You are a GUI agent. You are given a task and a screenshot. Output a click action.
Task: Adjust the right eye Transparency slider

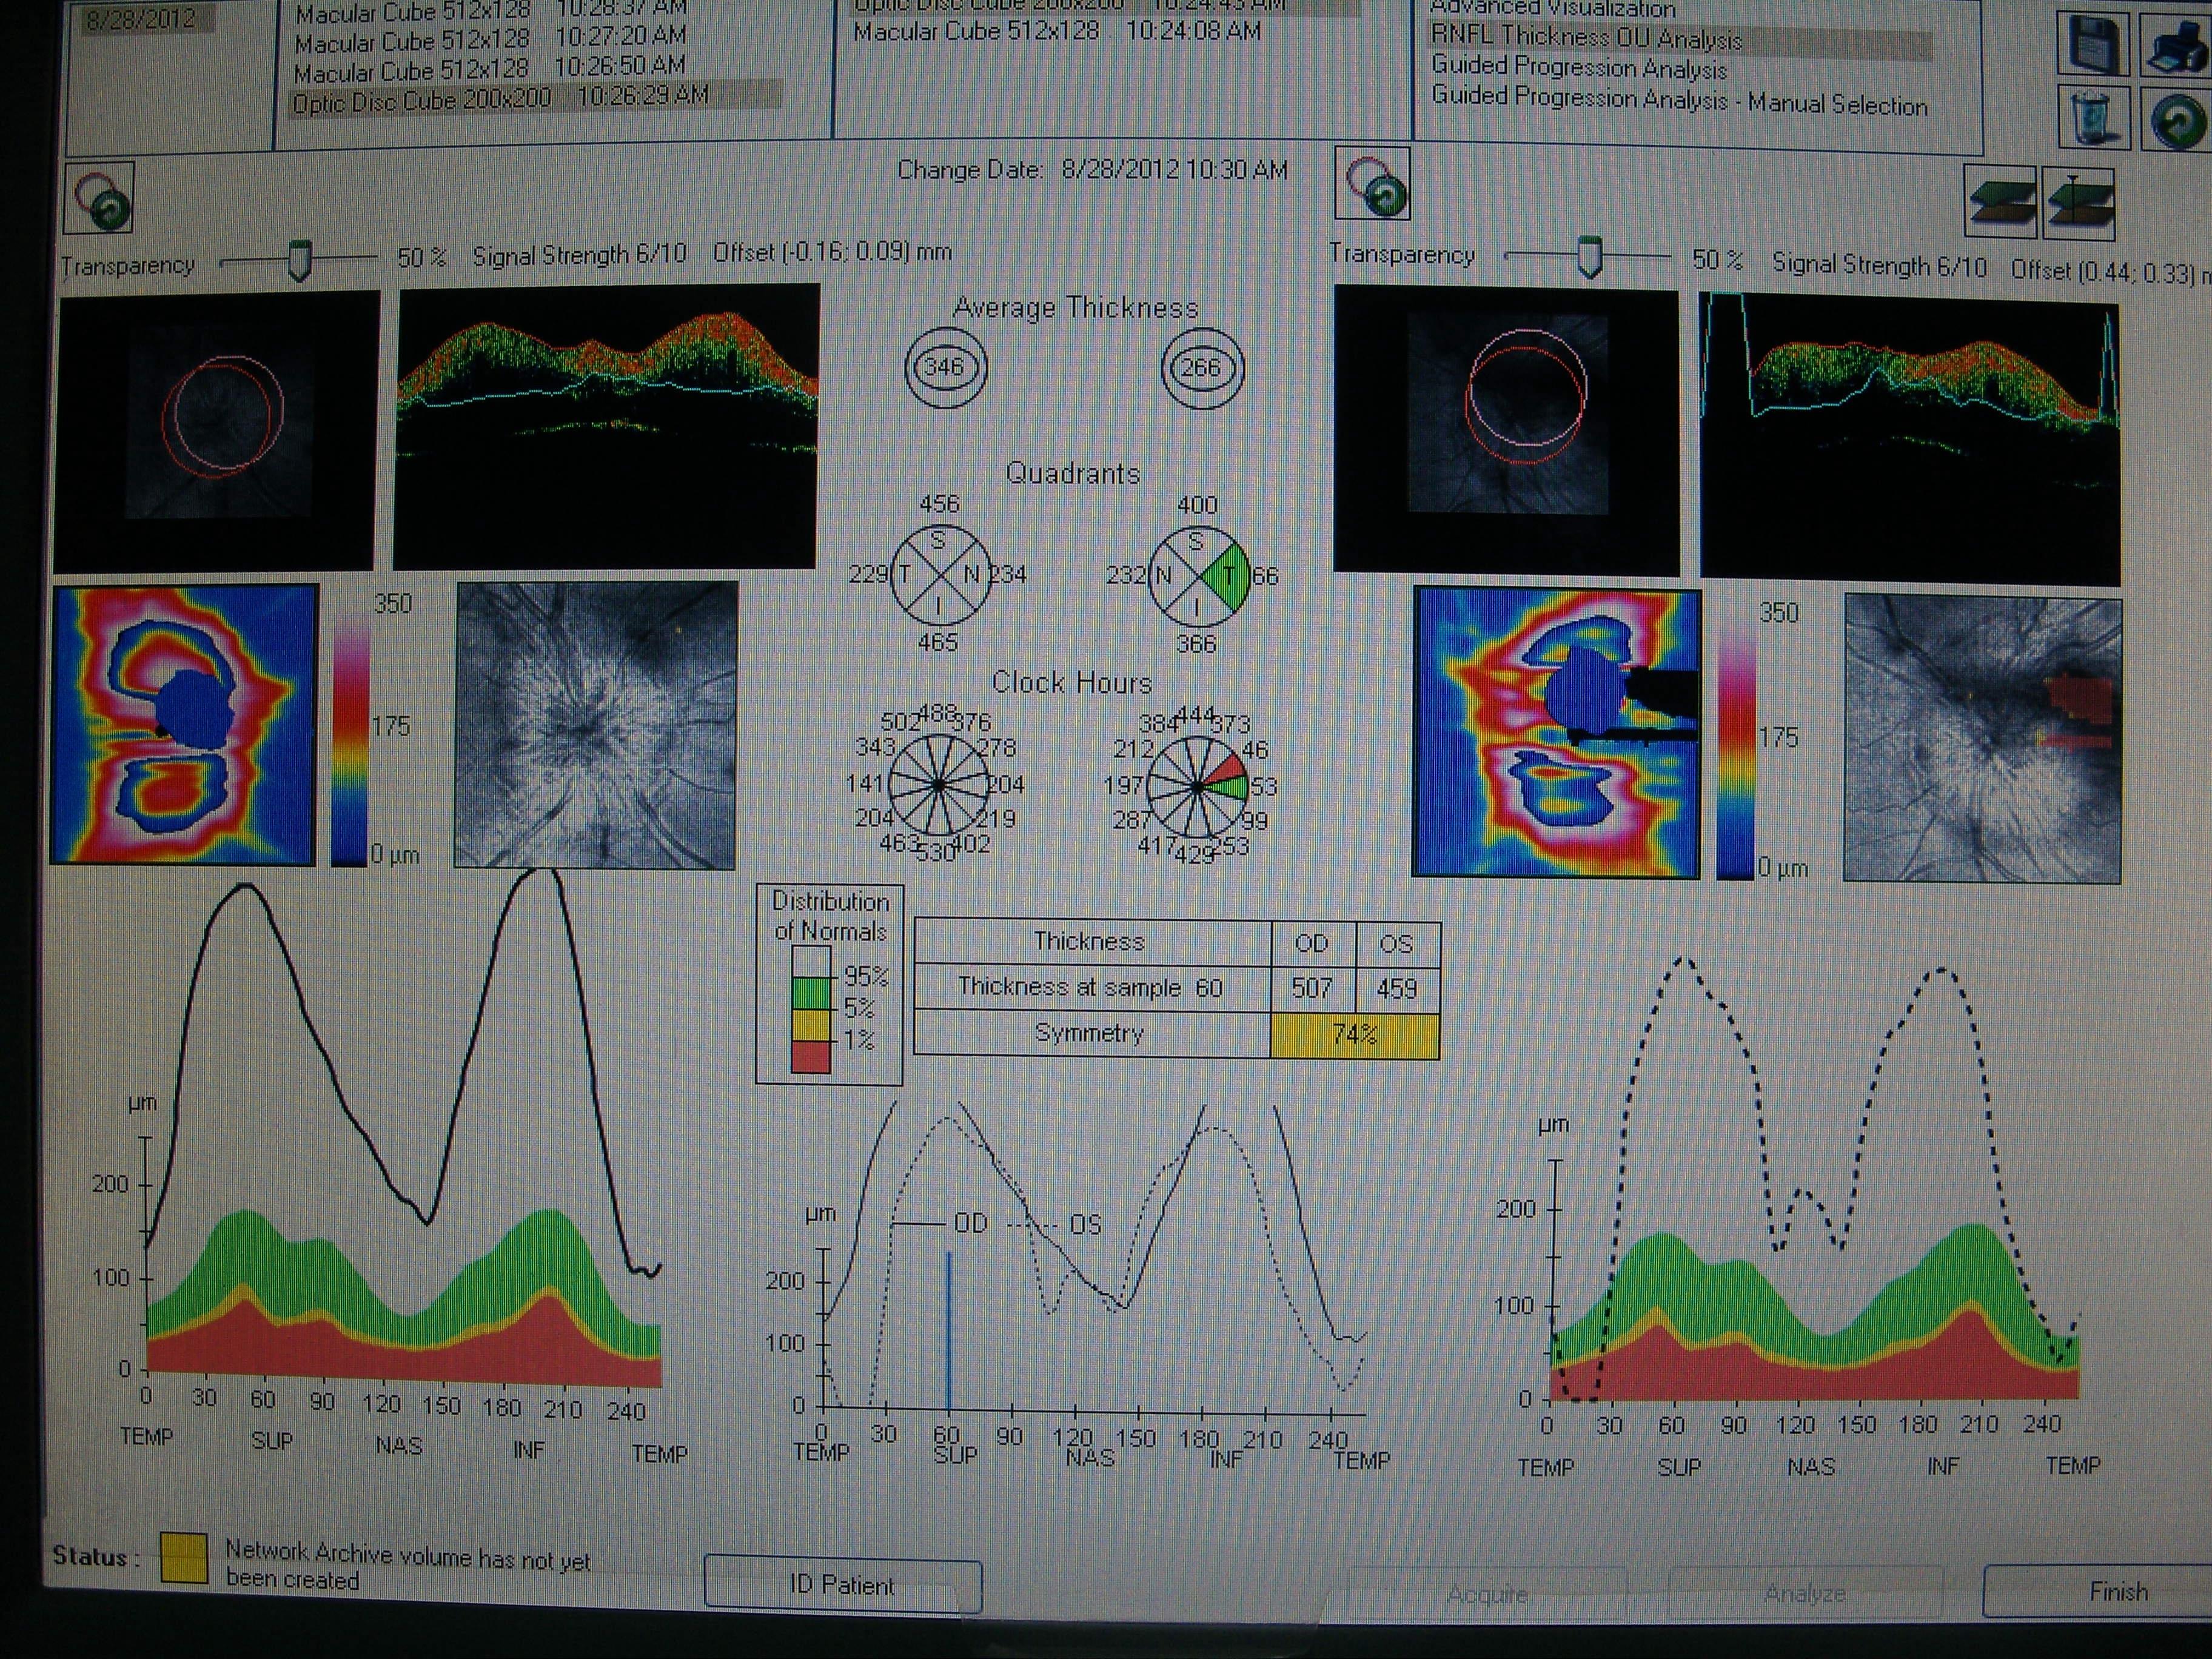click(x=1589, y=257)
